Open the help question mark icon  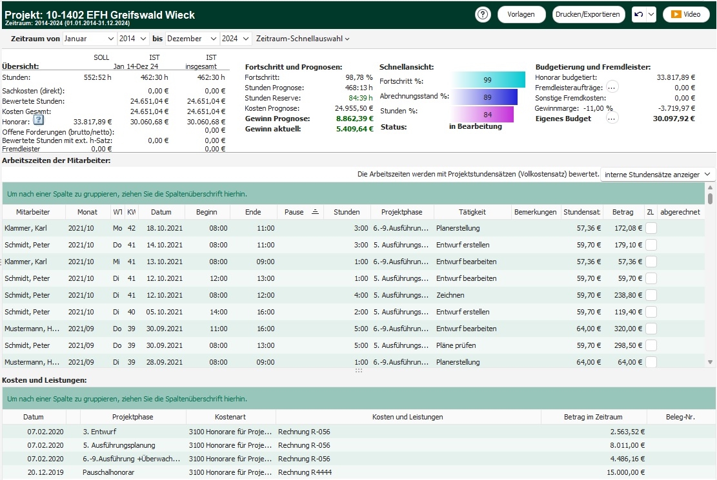[483, 14]
